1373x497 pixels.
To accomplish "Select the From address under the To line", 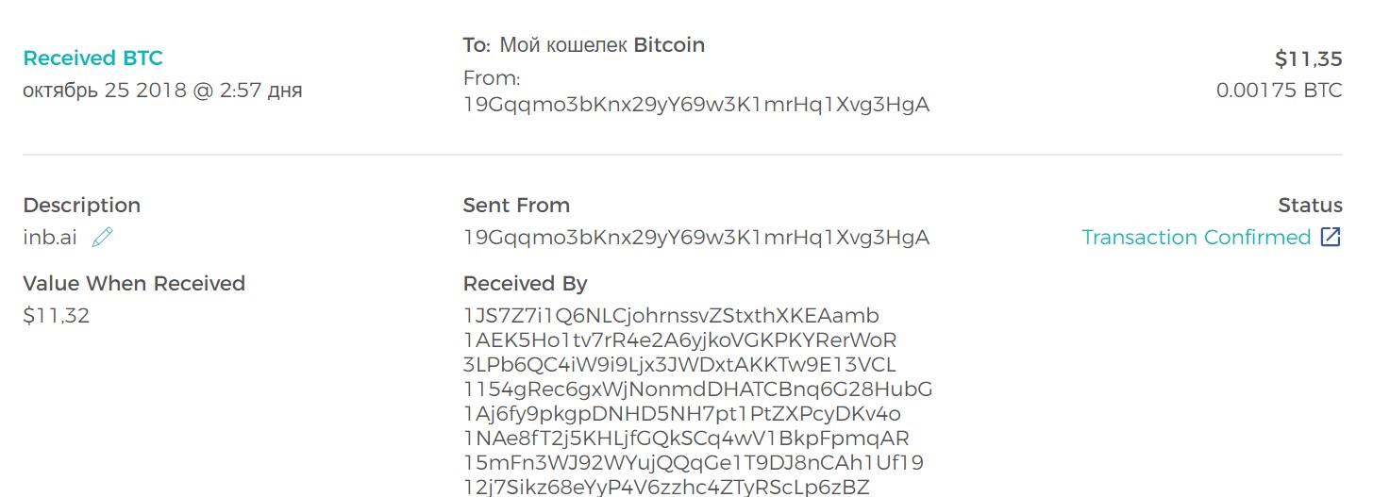I will click(695, 105).
